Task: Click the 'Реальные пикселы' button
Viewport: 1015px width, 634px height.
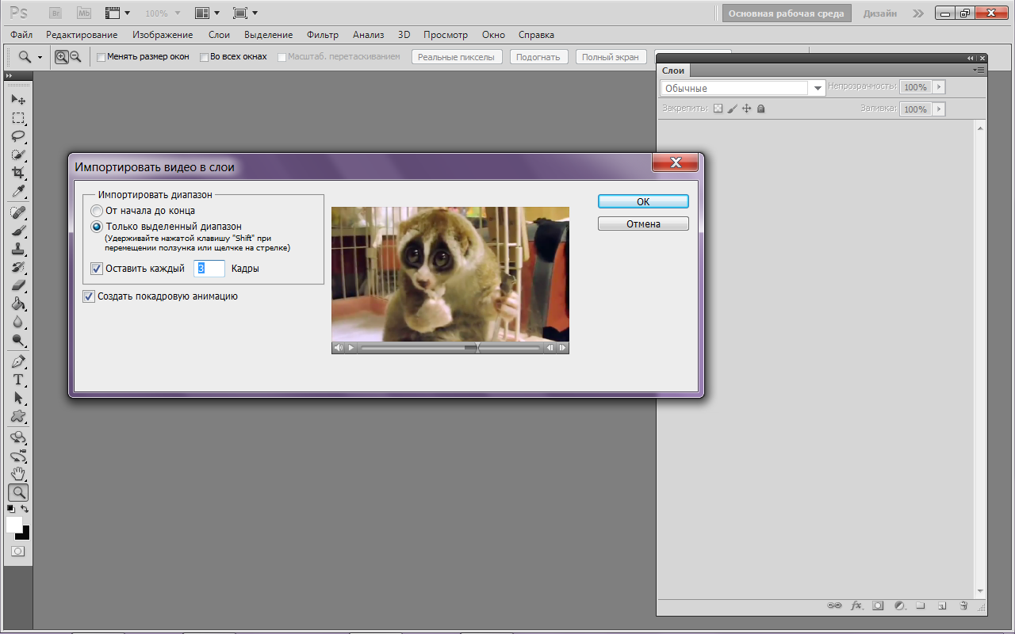Action: [457, 57]
